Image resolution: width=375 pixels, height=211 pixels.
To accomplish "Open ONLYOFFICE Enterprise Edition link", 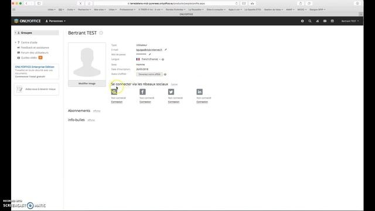I will click(35, 67).
